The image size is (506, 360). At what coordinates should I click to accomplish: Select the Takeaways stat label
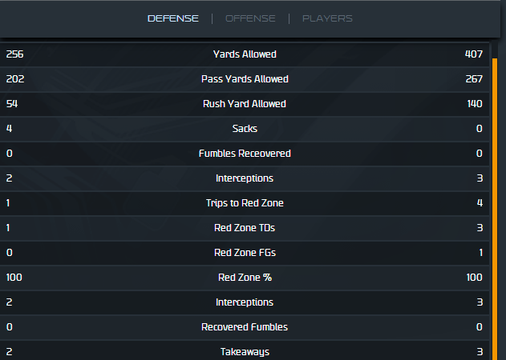coord(245,352)
